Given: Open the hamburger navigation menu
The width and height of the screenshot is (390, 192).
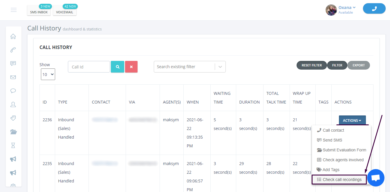Looking at the screenshot, I should coord(14,10).
